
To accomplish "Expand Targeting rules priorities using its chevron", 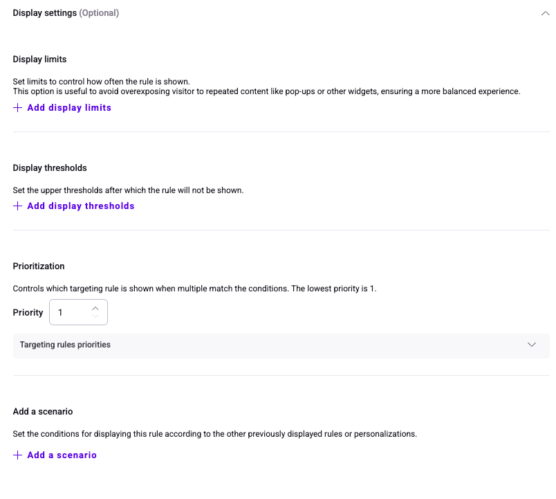I will coord(531,345).
